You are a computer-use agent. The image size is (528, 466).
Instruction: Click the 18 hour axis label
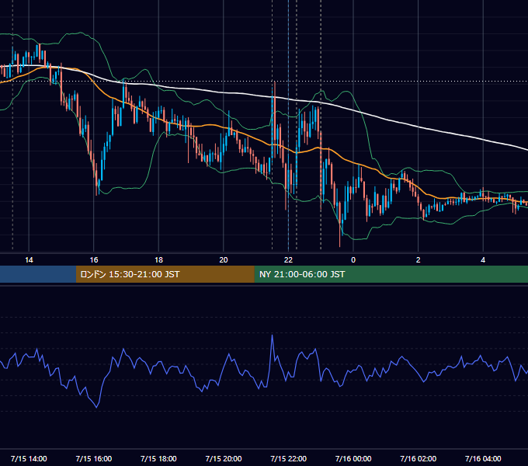click(x=158, y=259)
